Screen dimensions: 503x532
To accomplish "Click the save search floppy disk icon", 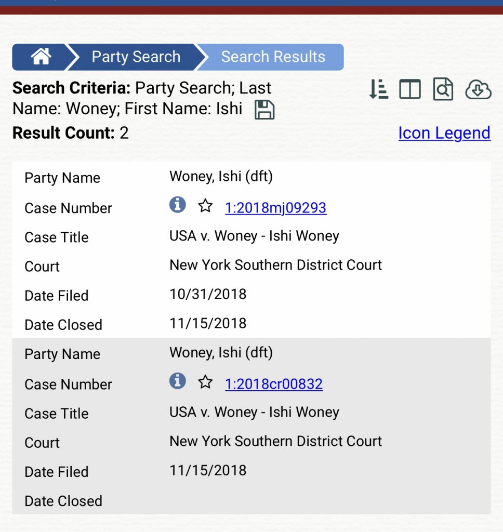I will [264, 110].
